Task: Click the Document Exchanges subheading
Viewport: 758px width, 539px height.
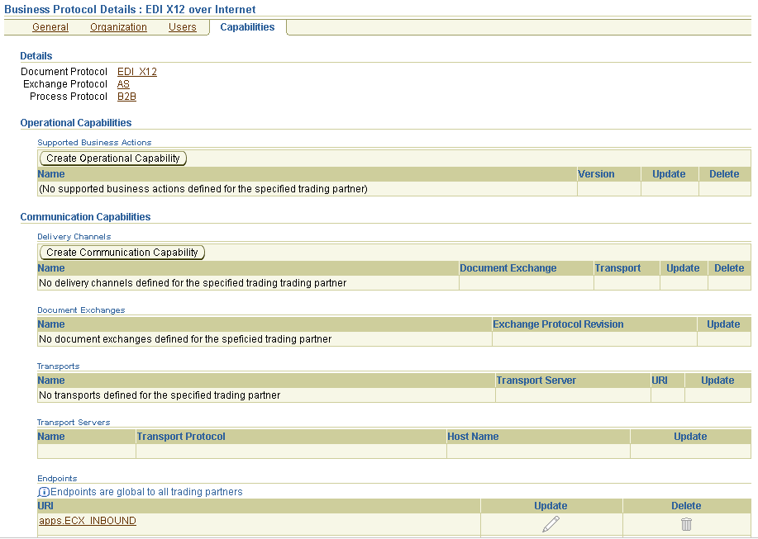Action: [x=81, y=310]
